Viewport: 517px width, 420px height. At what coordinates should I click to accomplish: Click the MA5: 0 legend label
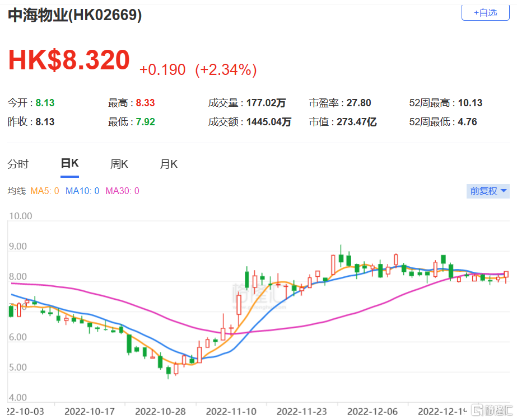[x=44, y=191]
